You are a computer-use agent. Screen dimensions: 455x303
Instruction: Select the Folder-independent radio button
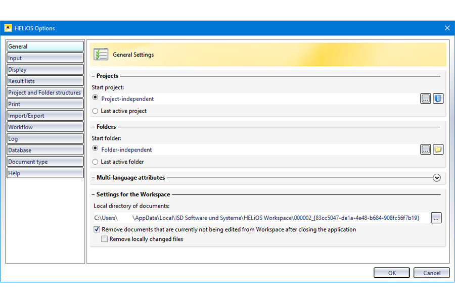pos(95,148)
